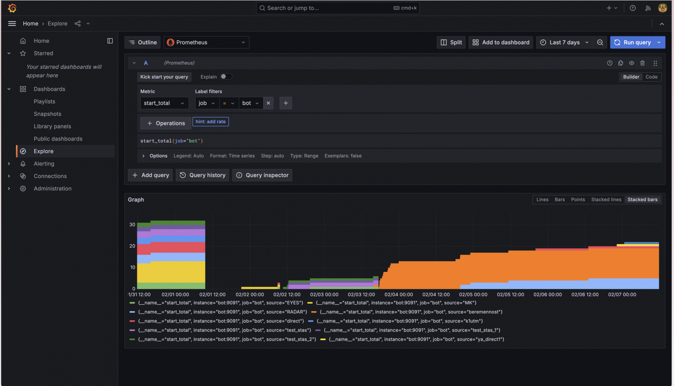Go to the Alerting section in sidebar

click(x=44, y=163)
